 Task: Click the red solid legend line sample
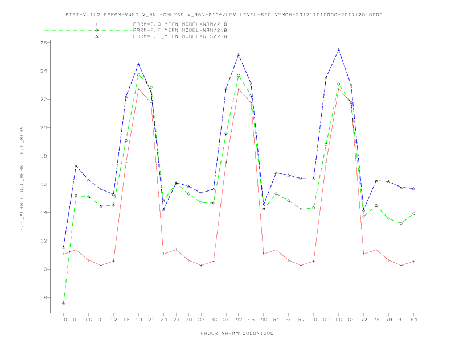(88, 24)
